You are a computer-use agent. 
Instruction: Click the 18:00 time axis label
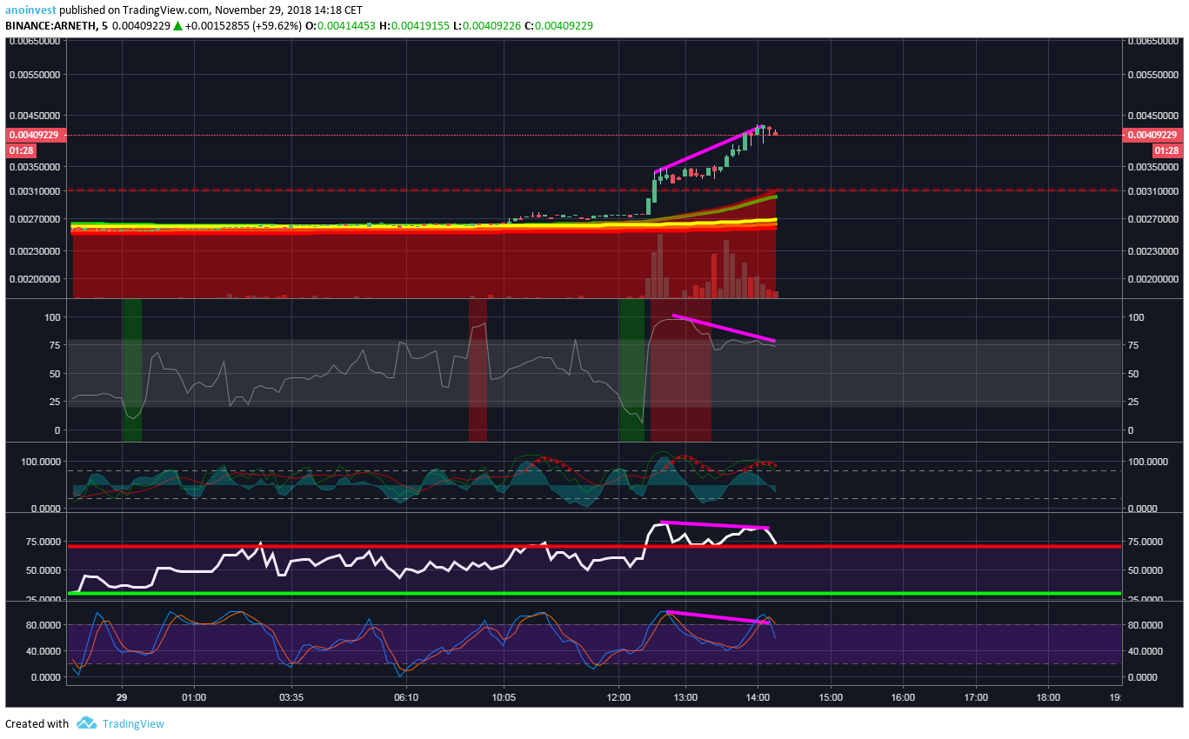point(1048,697)
